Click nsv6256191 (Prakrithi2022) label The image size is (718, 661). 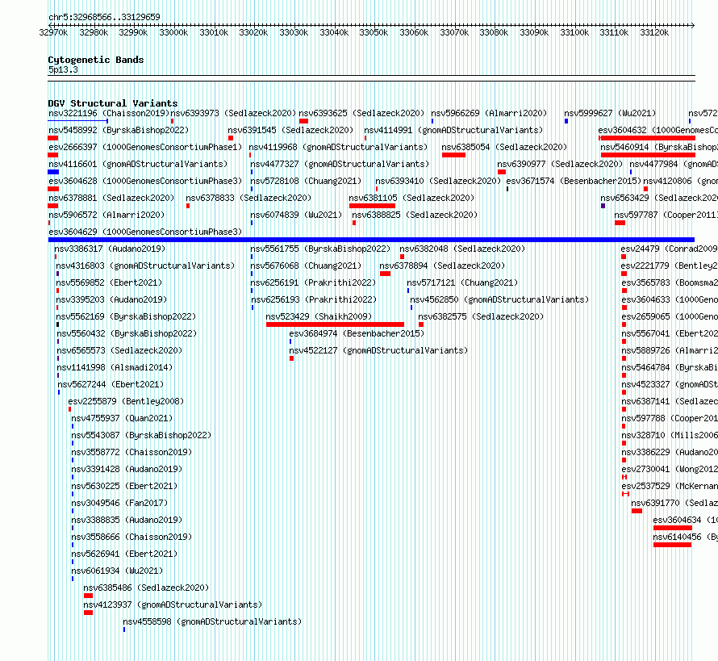[x=313, y=282]
